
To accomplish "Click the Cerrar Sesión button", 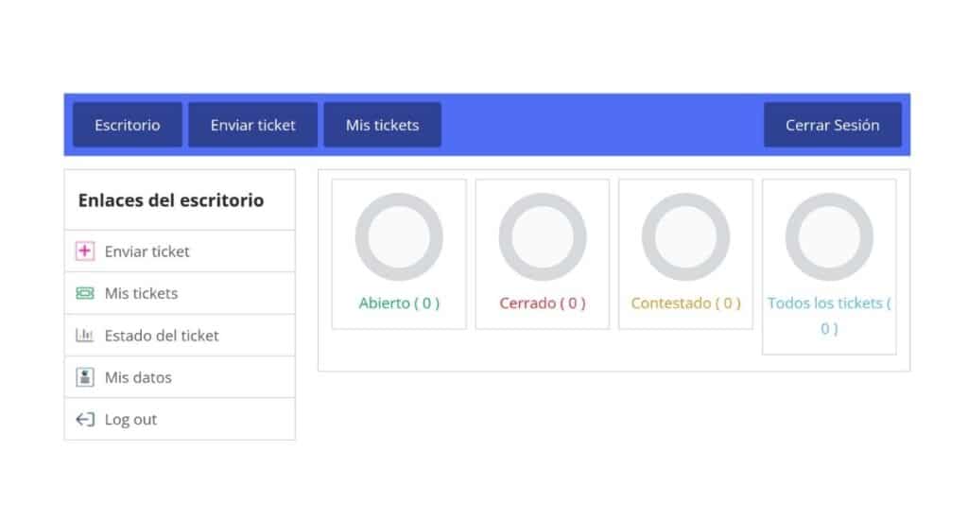I will pyautogui.click(x=832, y=125).
